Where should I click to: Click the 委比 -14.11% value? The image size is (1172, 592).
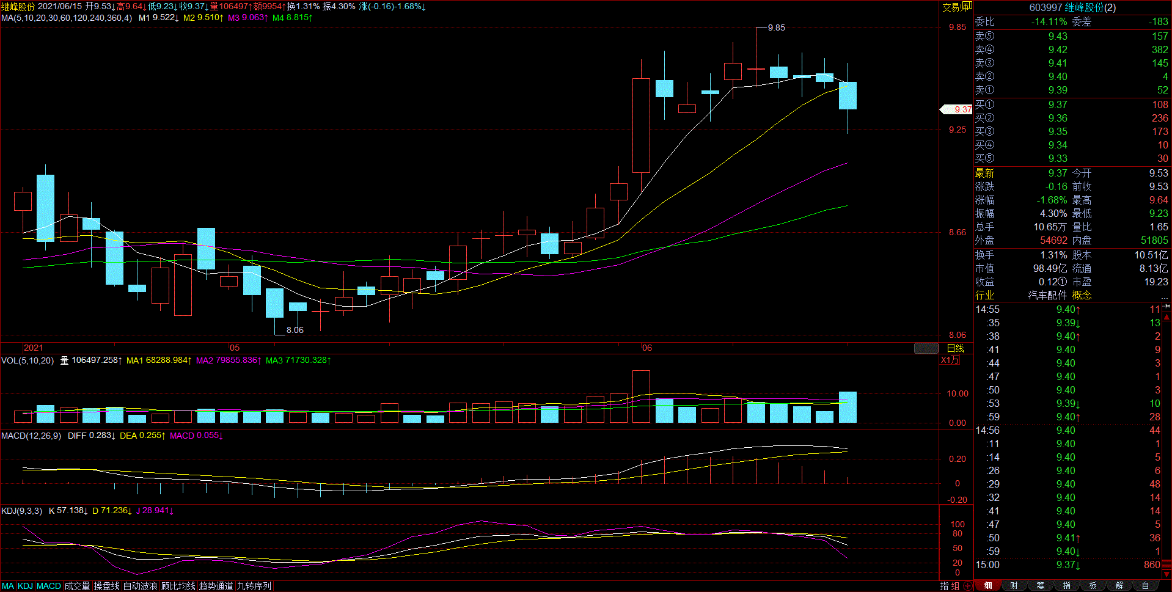pos(1050,21)
